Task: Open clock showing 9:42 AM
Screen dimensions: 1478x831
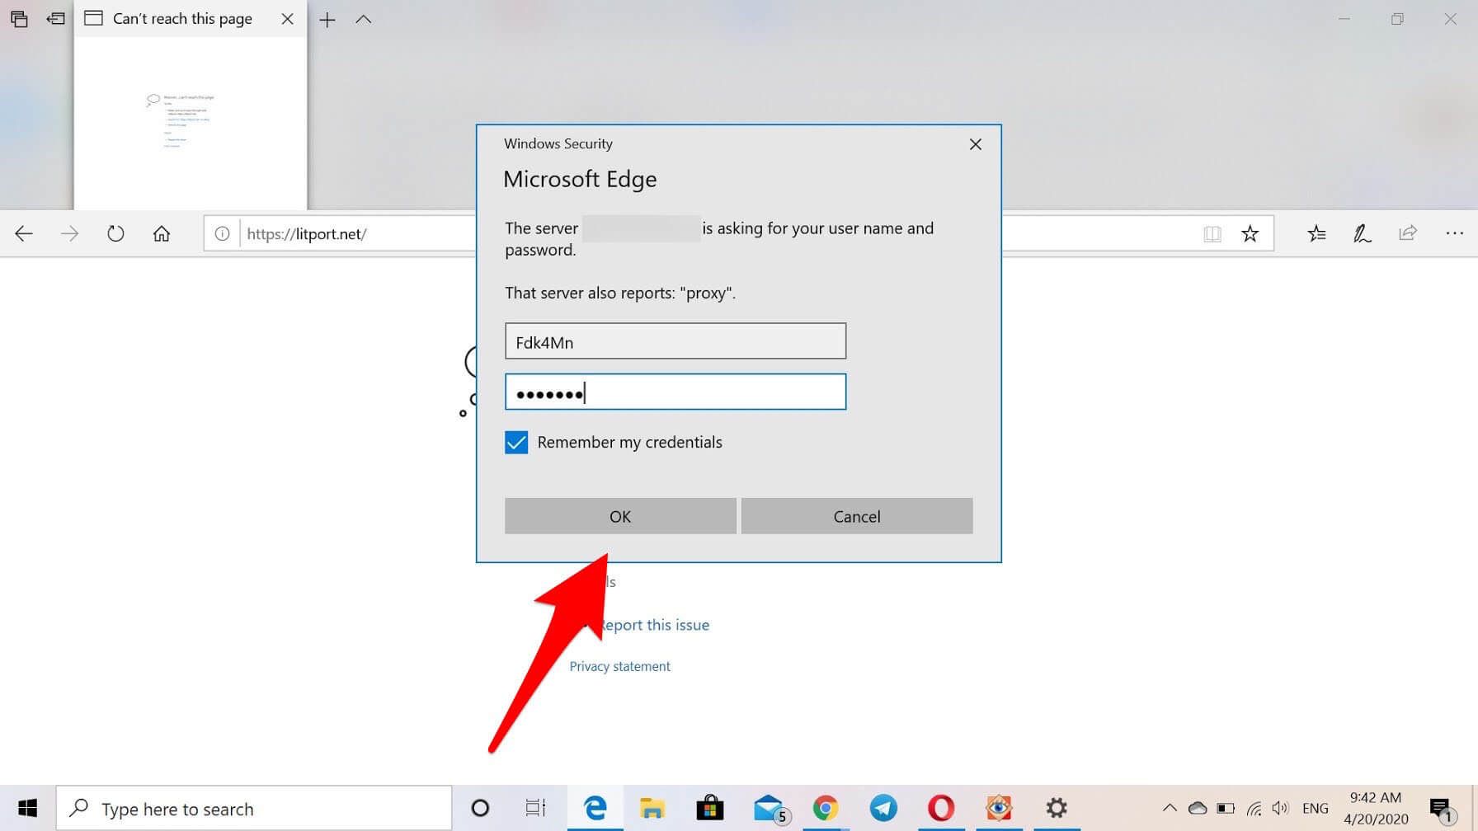Action: (x=1376, y=808)
